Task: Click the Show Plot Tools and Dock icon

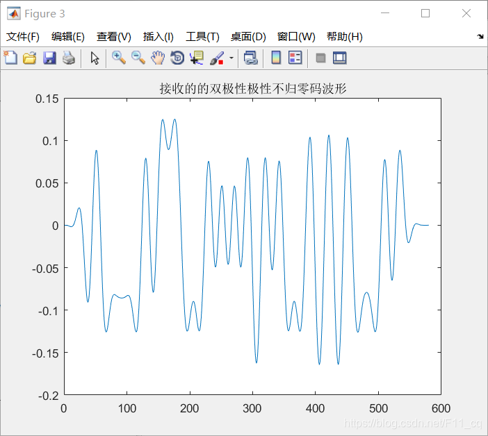Action: (339, 58)
